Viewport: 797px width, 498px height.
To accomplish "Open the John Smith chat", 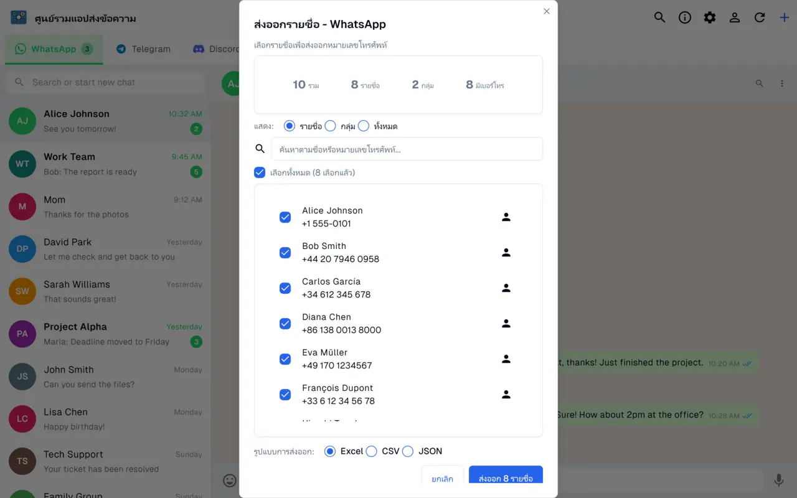I will click(105, 377).
